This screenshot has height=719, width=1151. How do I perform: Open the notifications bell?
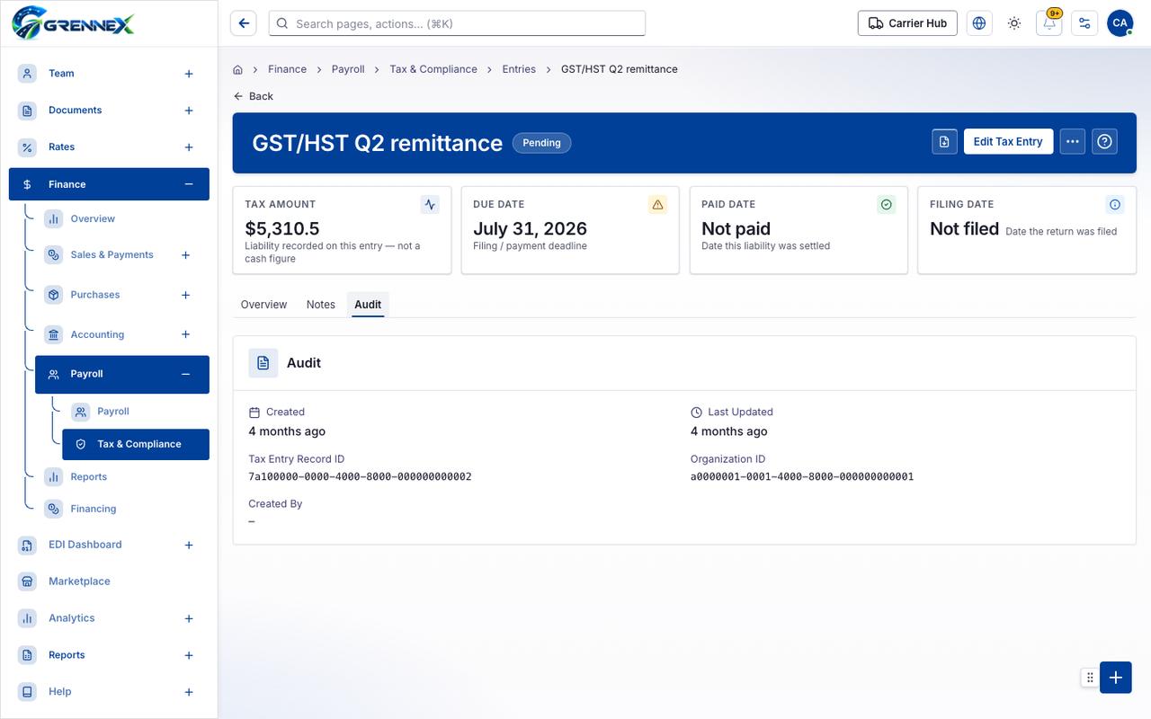[x=1049, y=23]
